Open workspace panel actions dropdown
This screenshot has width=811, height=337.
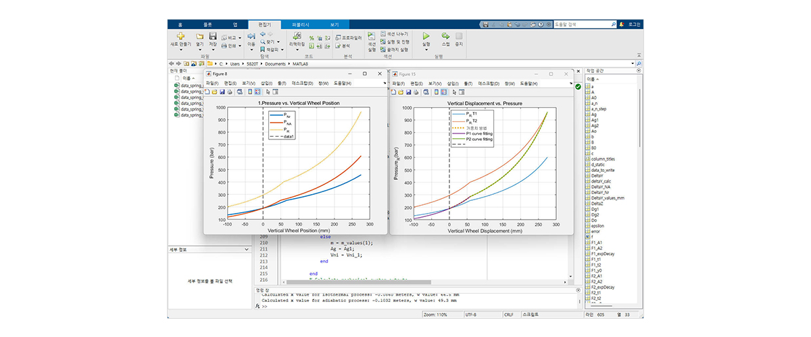639,70
